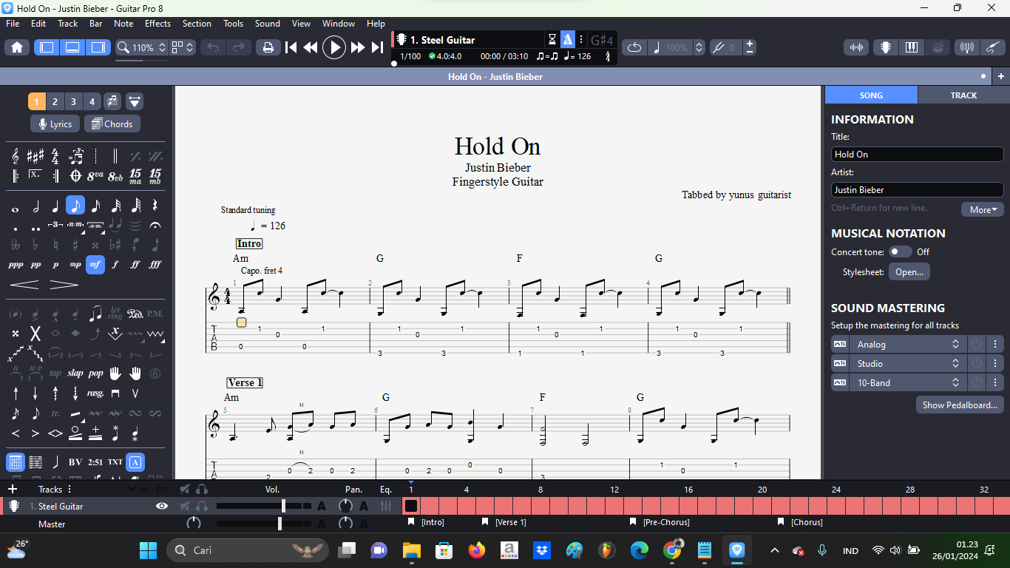Open the Tracks options menu

(70, 489)
